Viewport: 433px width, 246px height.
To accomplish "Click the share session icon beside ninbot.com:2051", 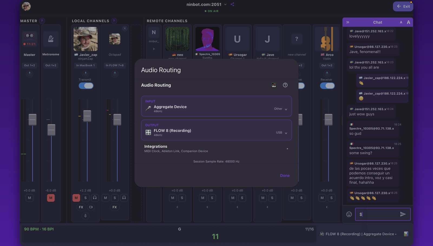I will [232, 4].
